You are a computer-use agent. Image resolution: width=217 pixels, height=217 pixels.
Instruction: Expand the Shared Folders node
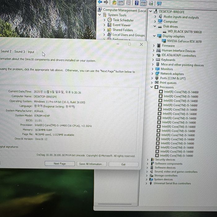(x=104, y=30)
